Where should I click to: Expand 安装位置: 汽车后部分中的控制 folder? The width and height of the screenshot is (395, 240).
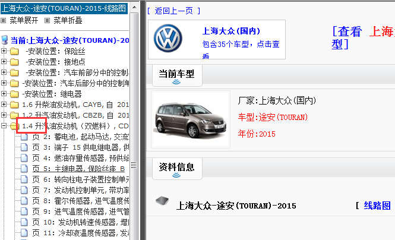click(x=4, y=83)
